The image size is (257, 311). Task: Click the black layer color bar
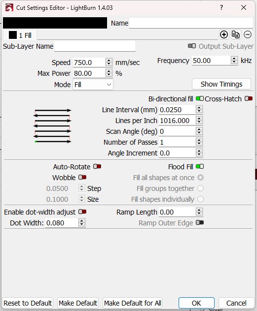55,23
